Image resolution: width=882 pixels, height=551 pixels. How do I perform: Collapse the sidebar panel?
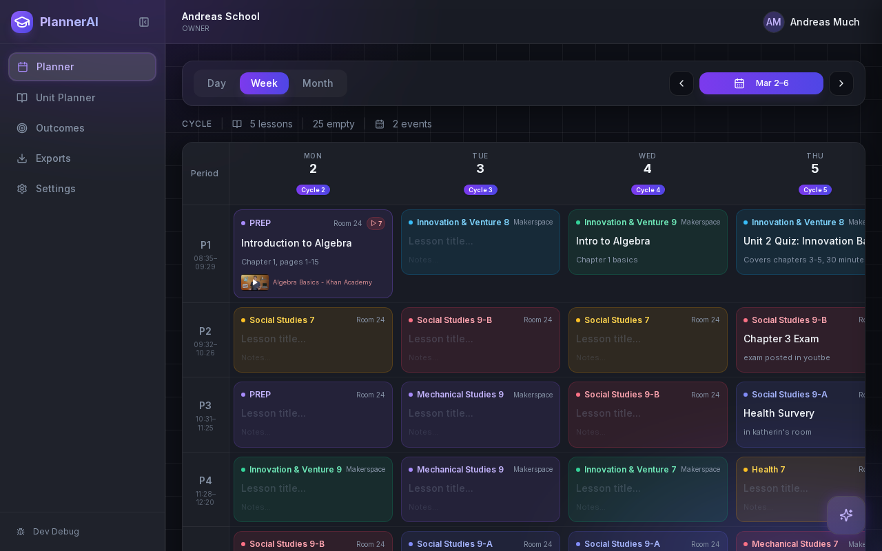pos(144,22)
